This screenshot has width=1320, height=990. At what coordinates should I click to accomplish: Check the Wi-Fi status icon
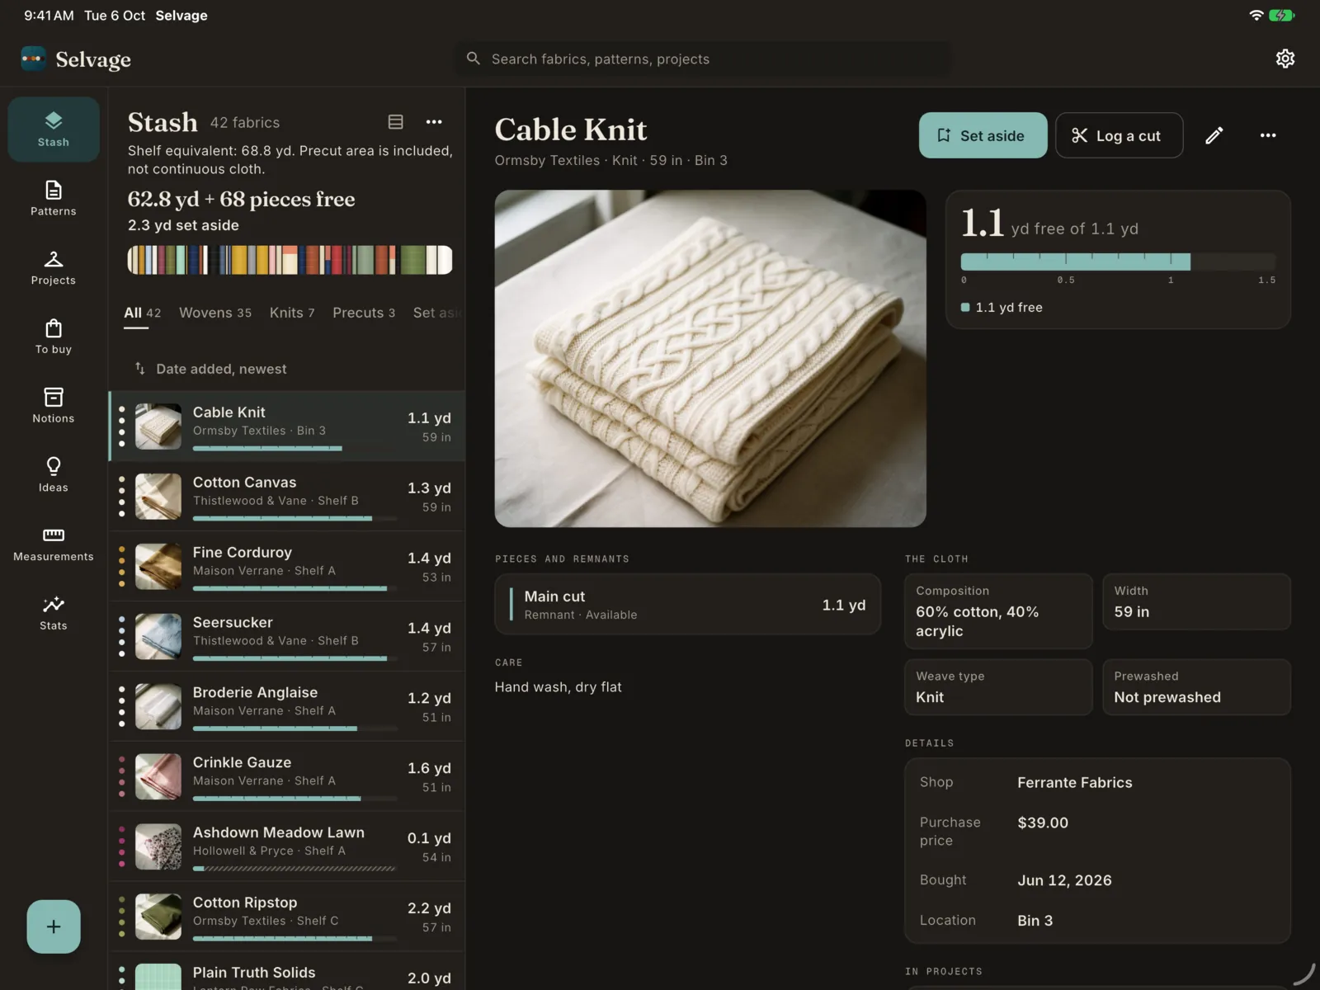tap(1256, 15)
